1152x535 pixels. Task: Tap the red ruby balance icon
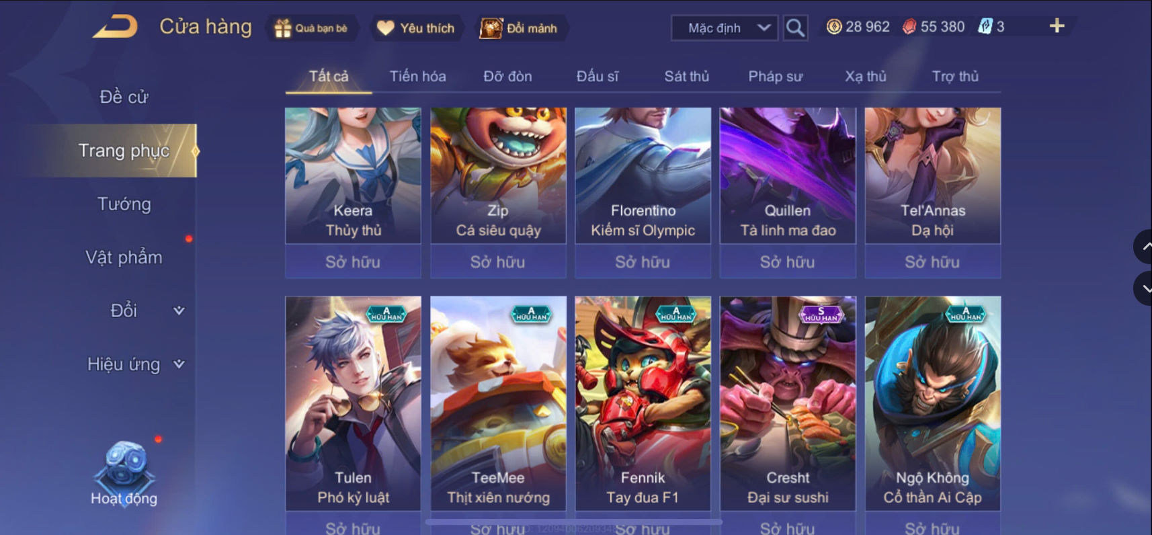point(909,27)
